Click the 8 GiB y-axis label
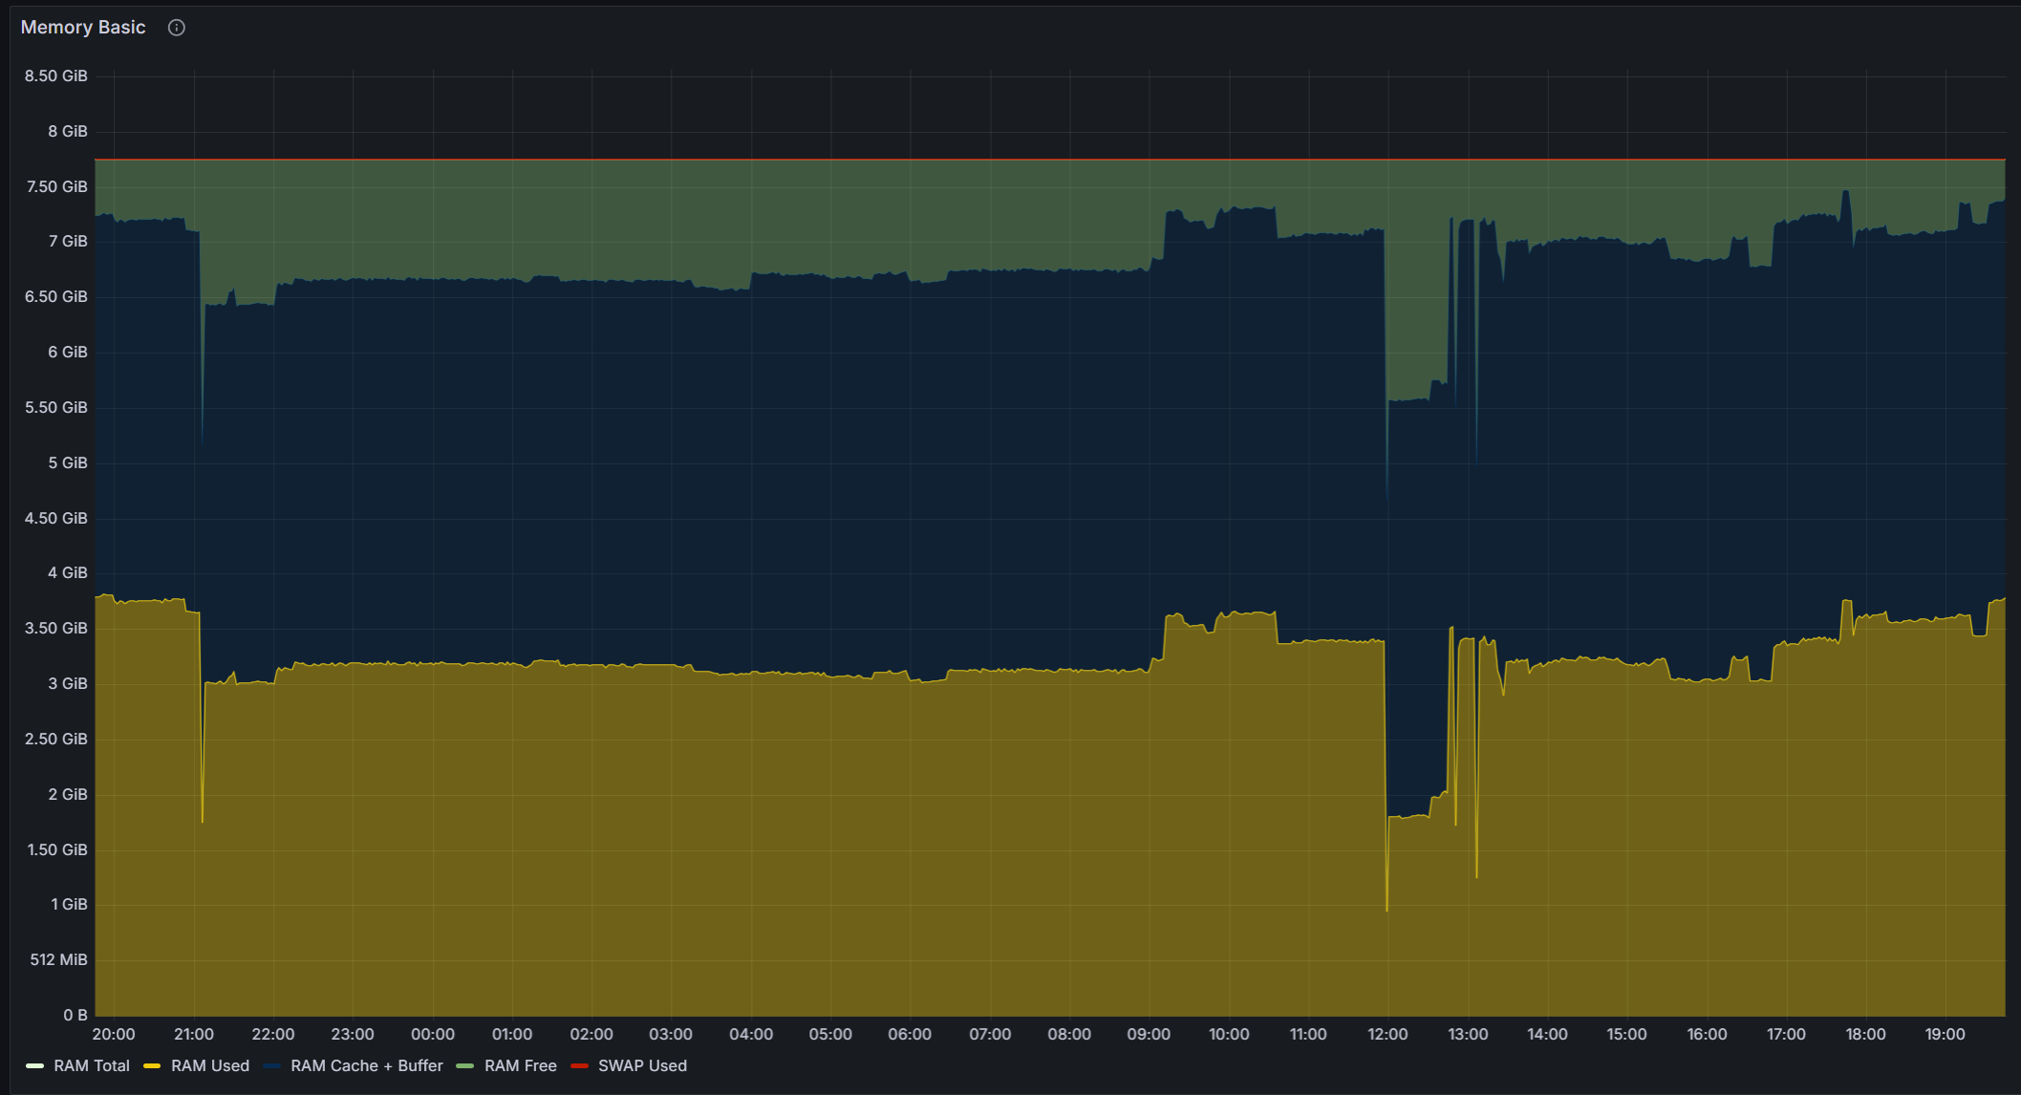This screenshot has width=2021, height=1095. tap(67, 132)
